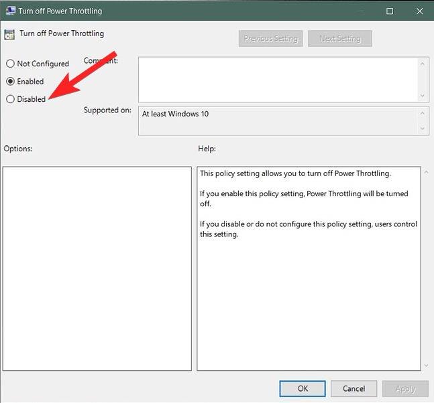The height and width of the screenshot is (403, 434).
Task: Confirm with the OK button
Action: pos(303,389)
